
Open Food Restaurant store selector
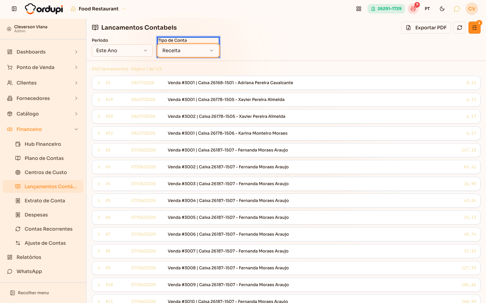coord(98,9)
